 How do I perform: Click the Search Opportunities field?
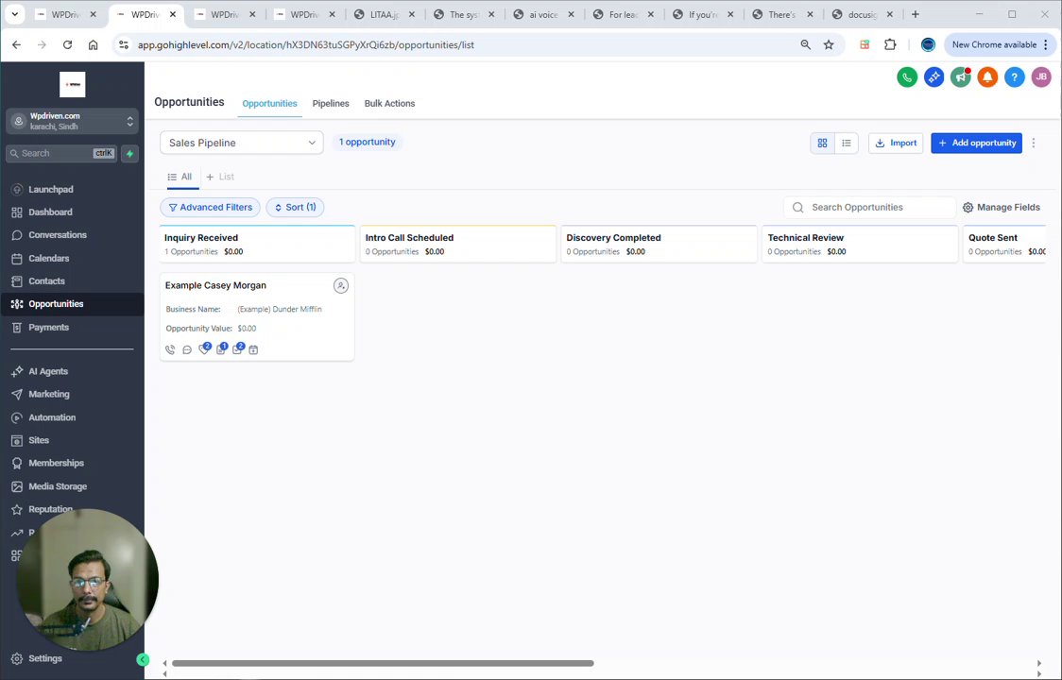pyautogui.click(x=869, y=207)
